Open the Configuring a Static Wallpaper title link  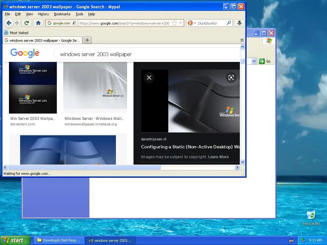tap(190, 147)
